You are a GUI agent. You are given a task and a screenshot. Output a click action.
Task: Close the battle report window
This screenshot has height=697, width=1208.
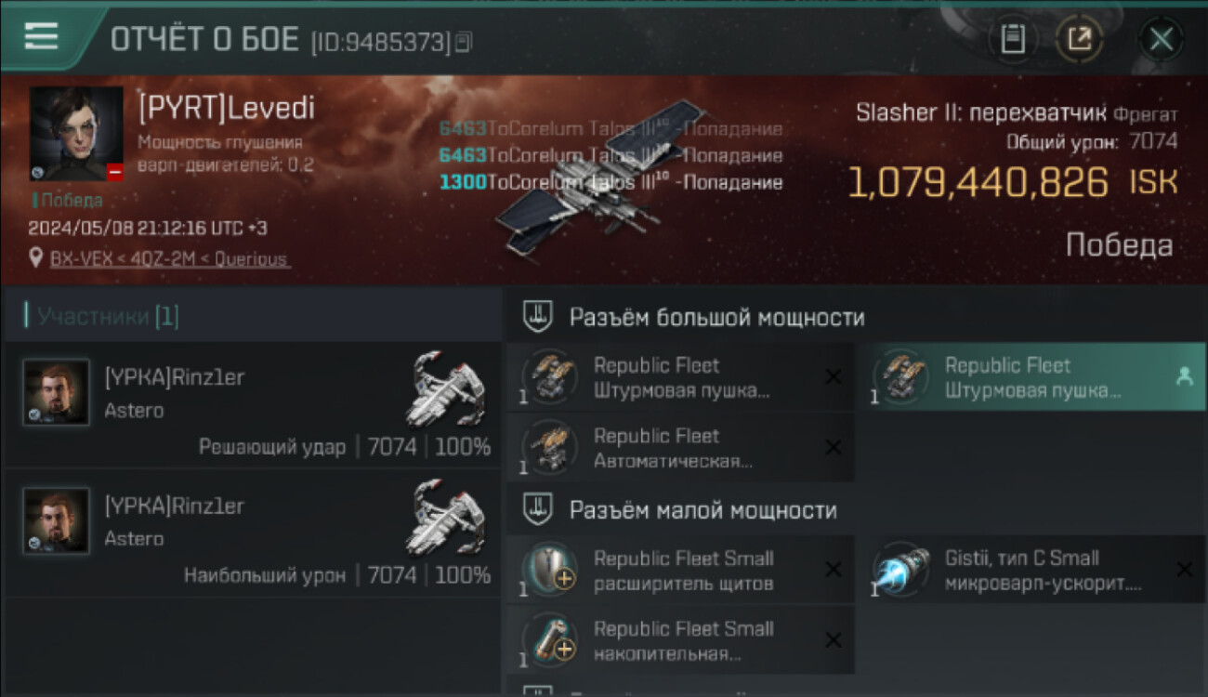pos(1161,39)
